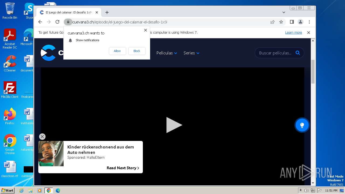Open the Windows Start menu
Screen dimensions: 345x194
point(8,190)
